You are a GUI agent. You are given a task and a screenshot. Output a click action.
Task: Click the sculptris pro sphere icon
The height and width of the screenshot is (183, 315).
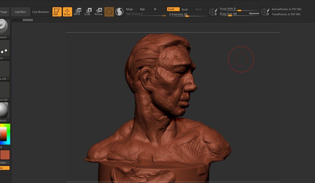click(x=119, y=12)
